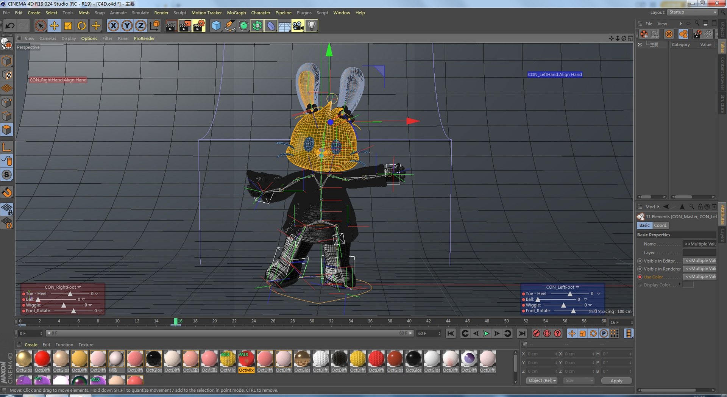Switch to Coord. tab in Attributes
The image size is (727, 397).
[x=660, y=225]
